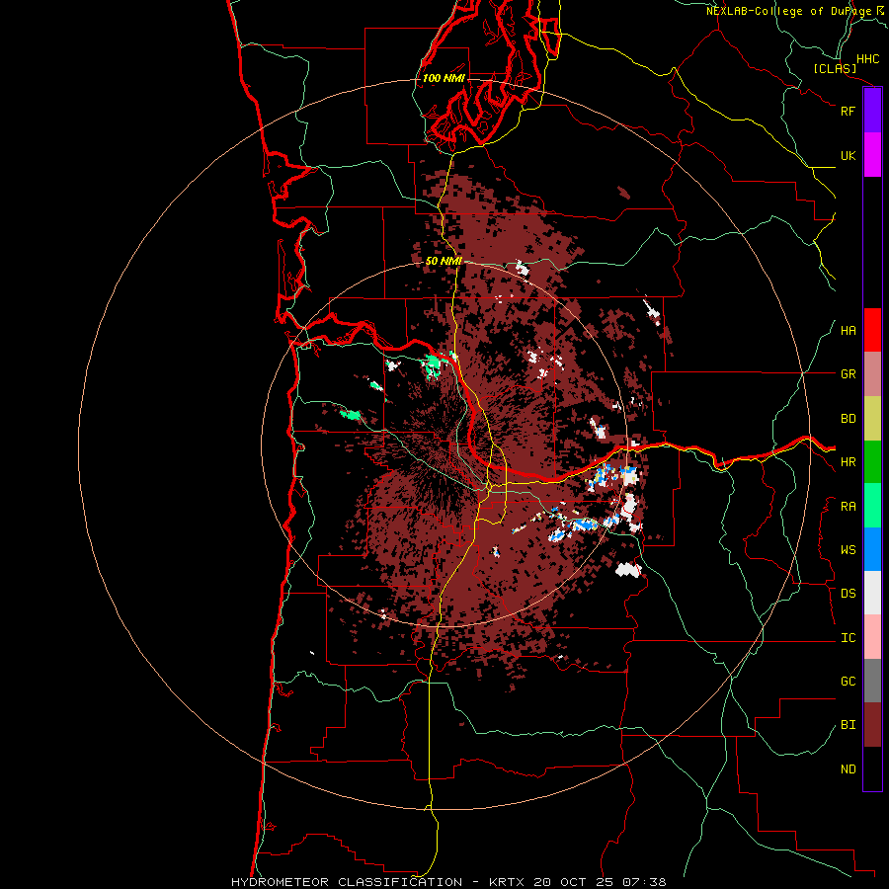Click the IC pink legend swatch

point(872,637)
